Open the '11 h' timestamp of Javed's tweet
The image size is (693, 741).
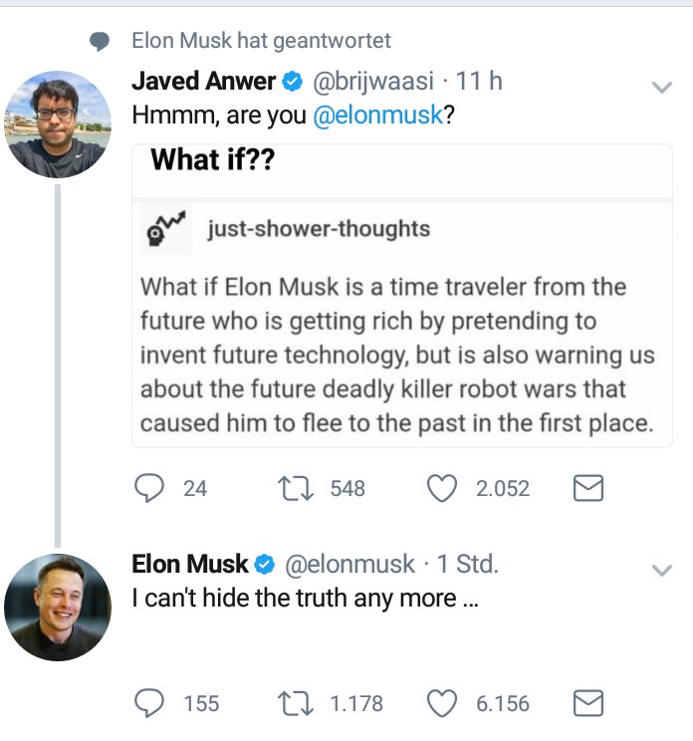(x=479, y=82)
